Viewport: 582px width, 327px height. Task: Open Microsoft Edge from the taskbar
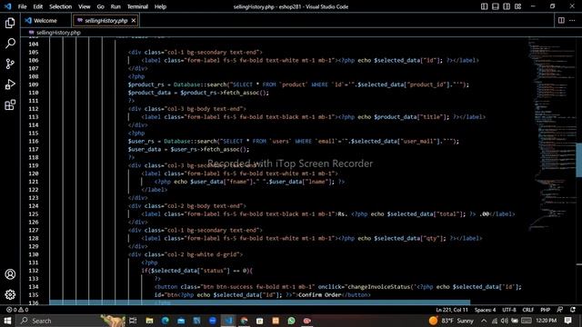click(x=166, y=321)
